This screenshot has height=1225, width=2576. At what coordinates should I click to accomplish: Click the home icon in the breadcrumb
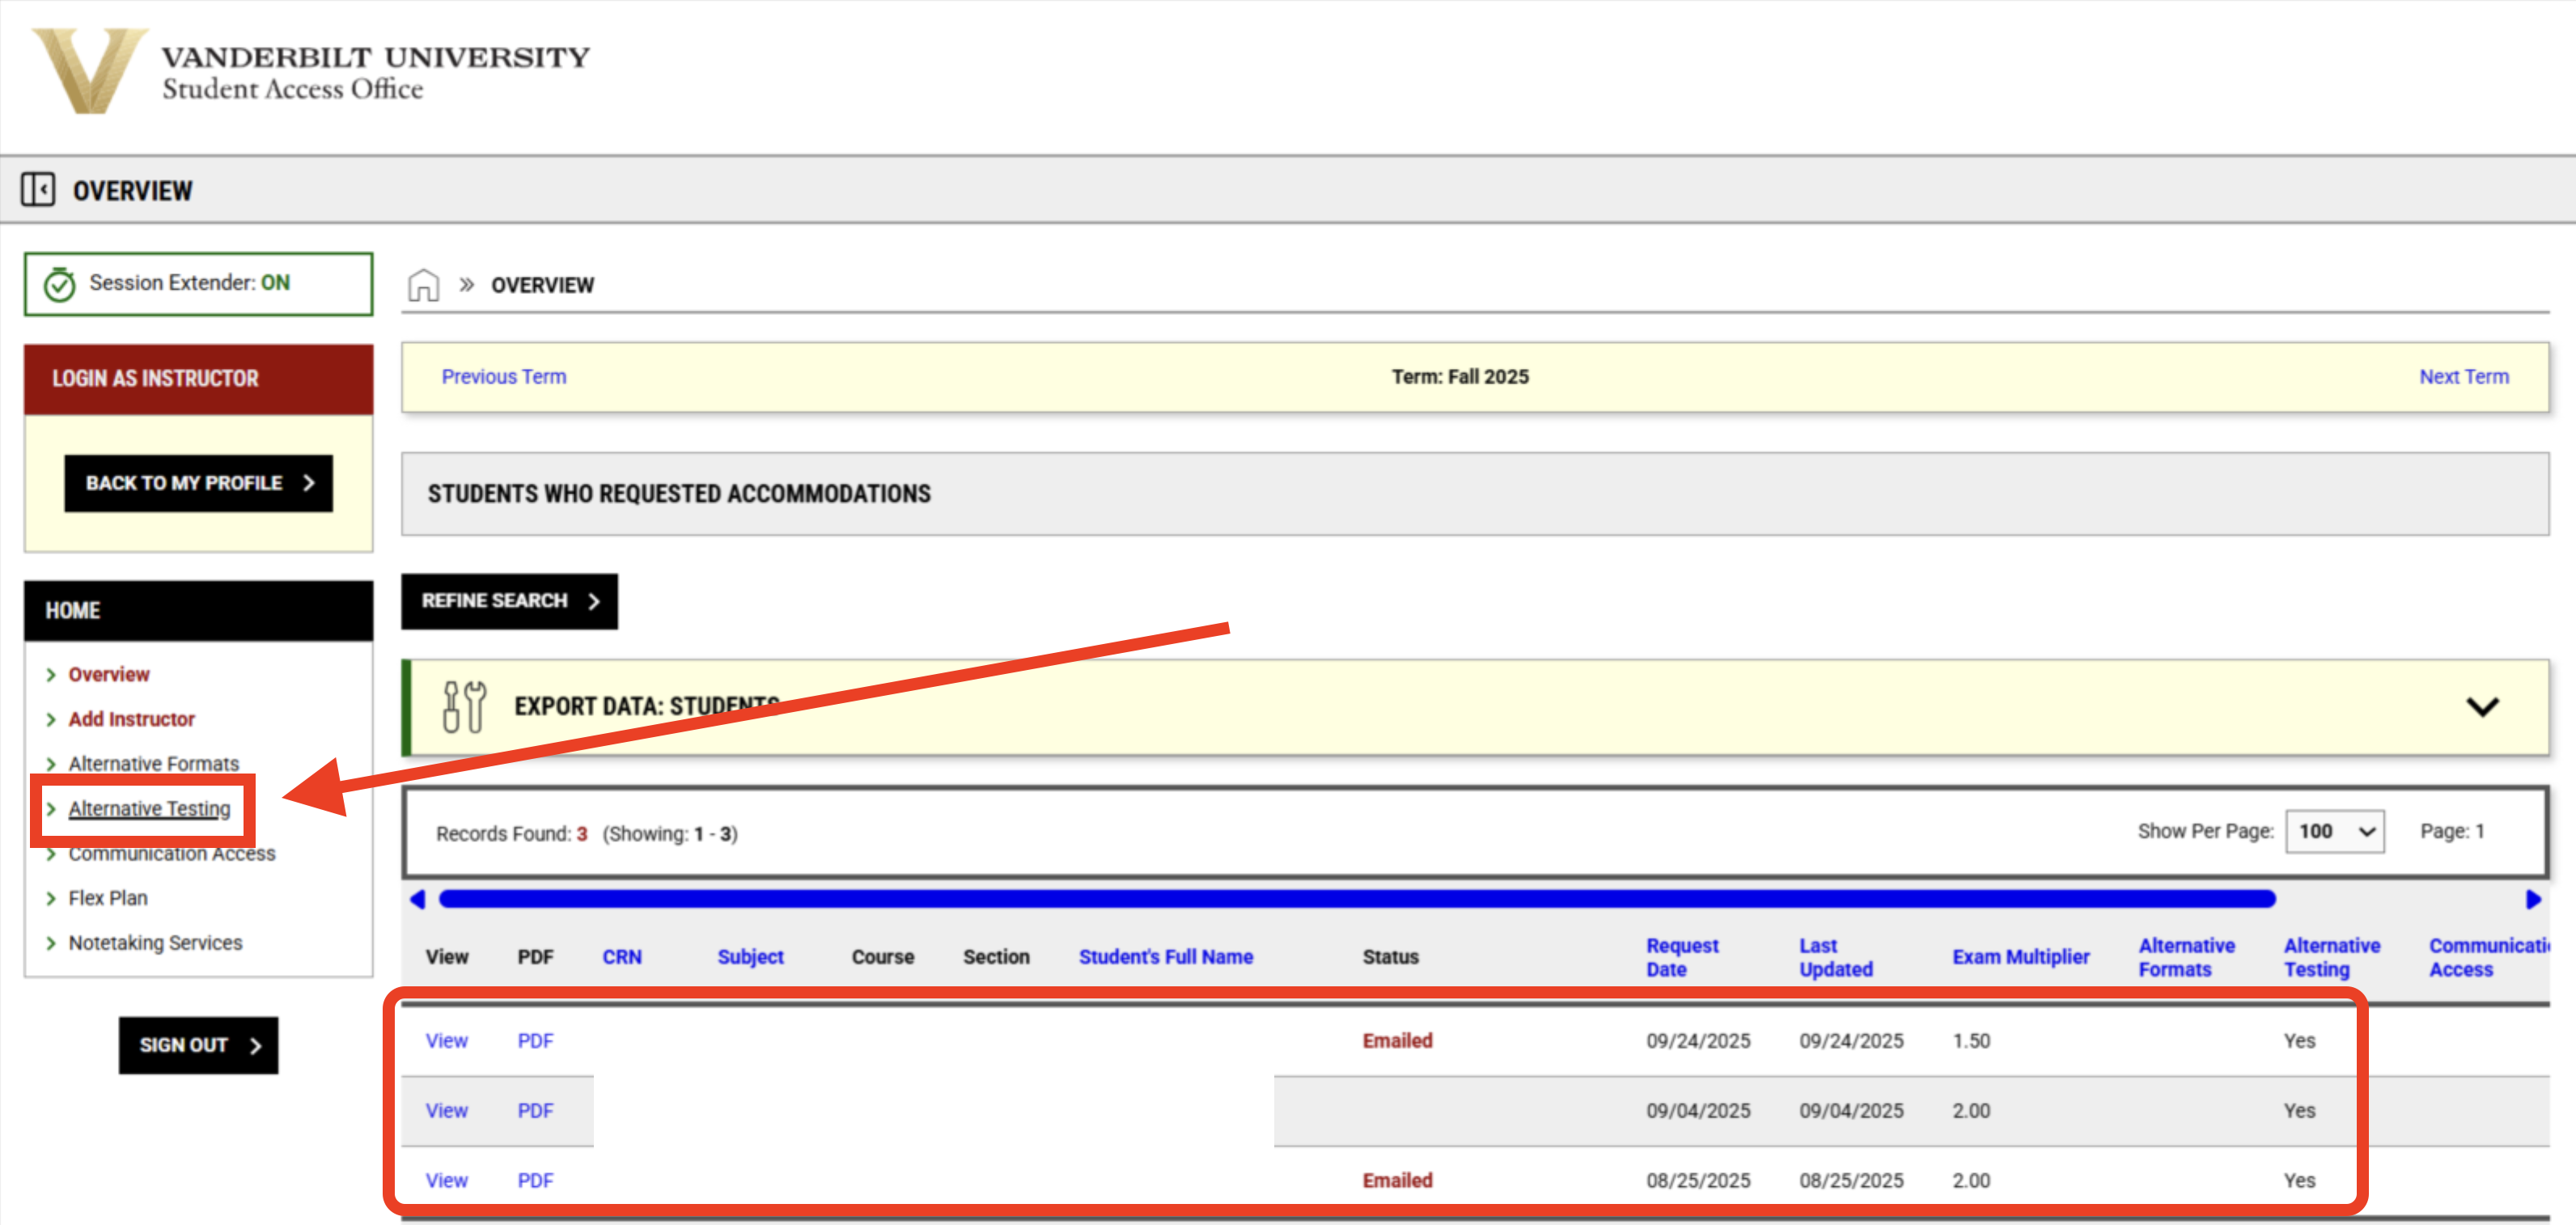424,284
